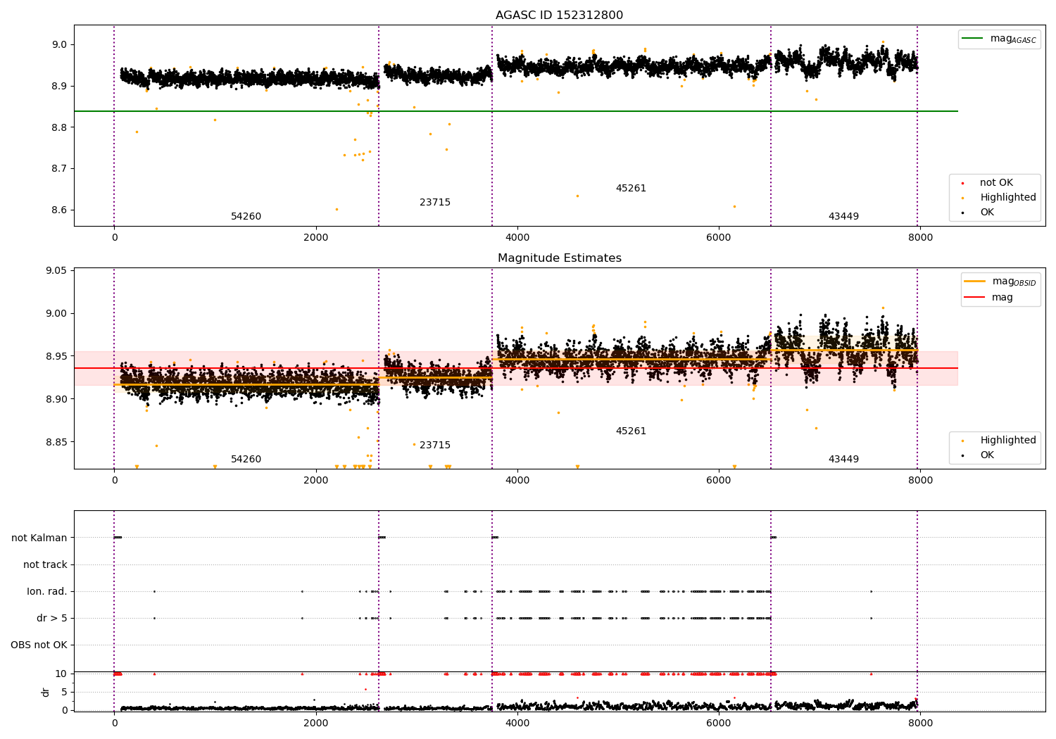Click the 8.8 y-axis tick of top plot
The width and height of the screenshot is (1056, 739).
(x=59, y=127)
